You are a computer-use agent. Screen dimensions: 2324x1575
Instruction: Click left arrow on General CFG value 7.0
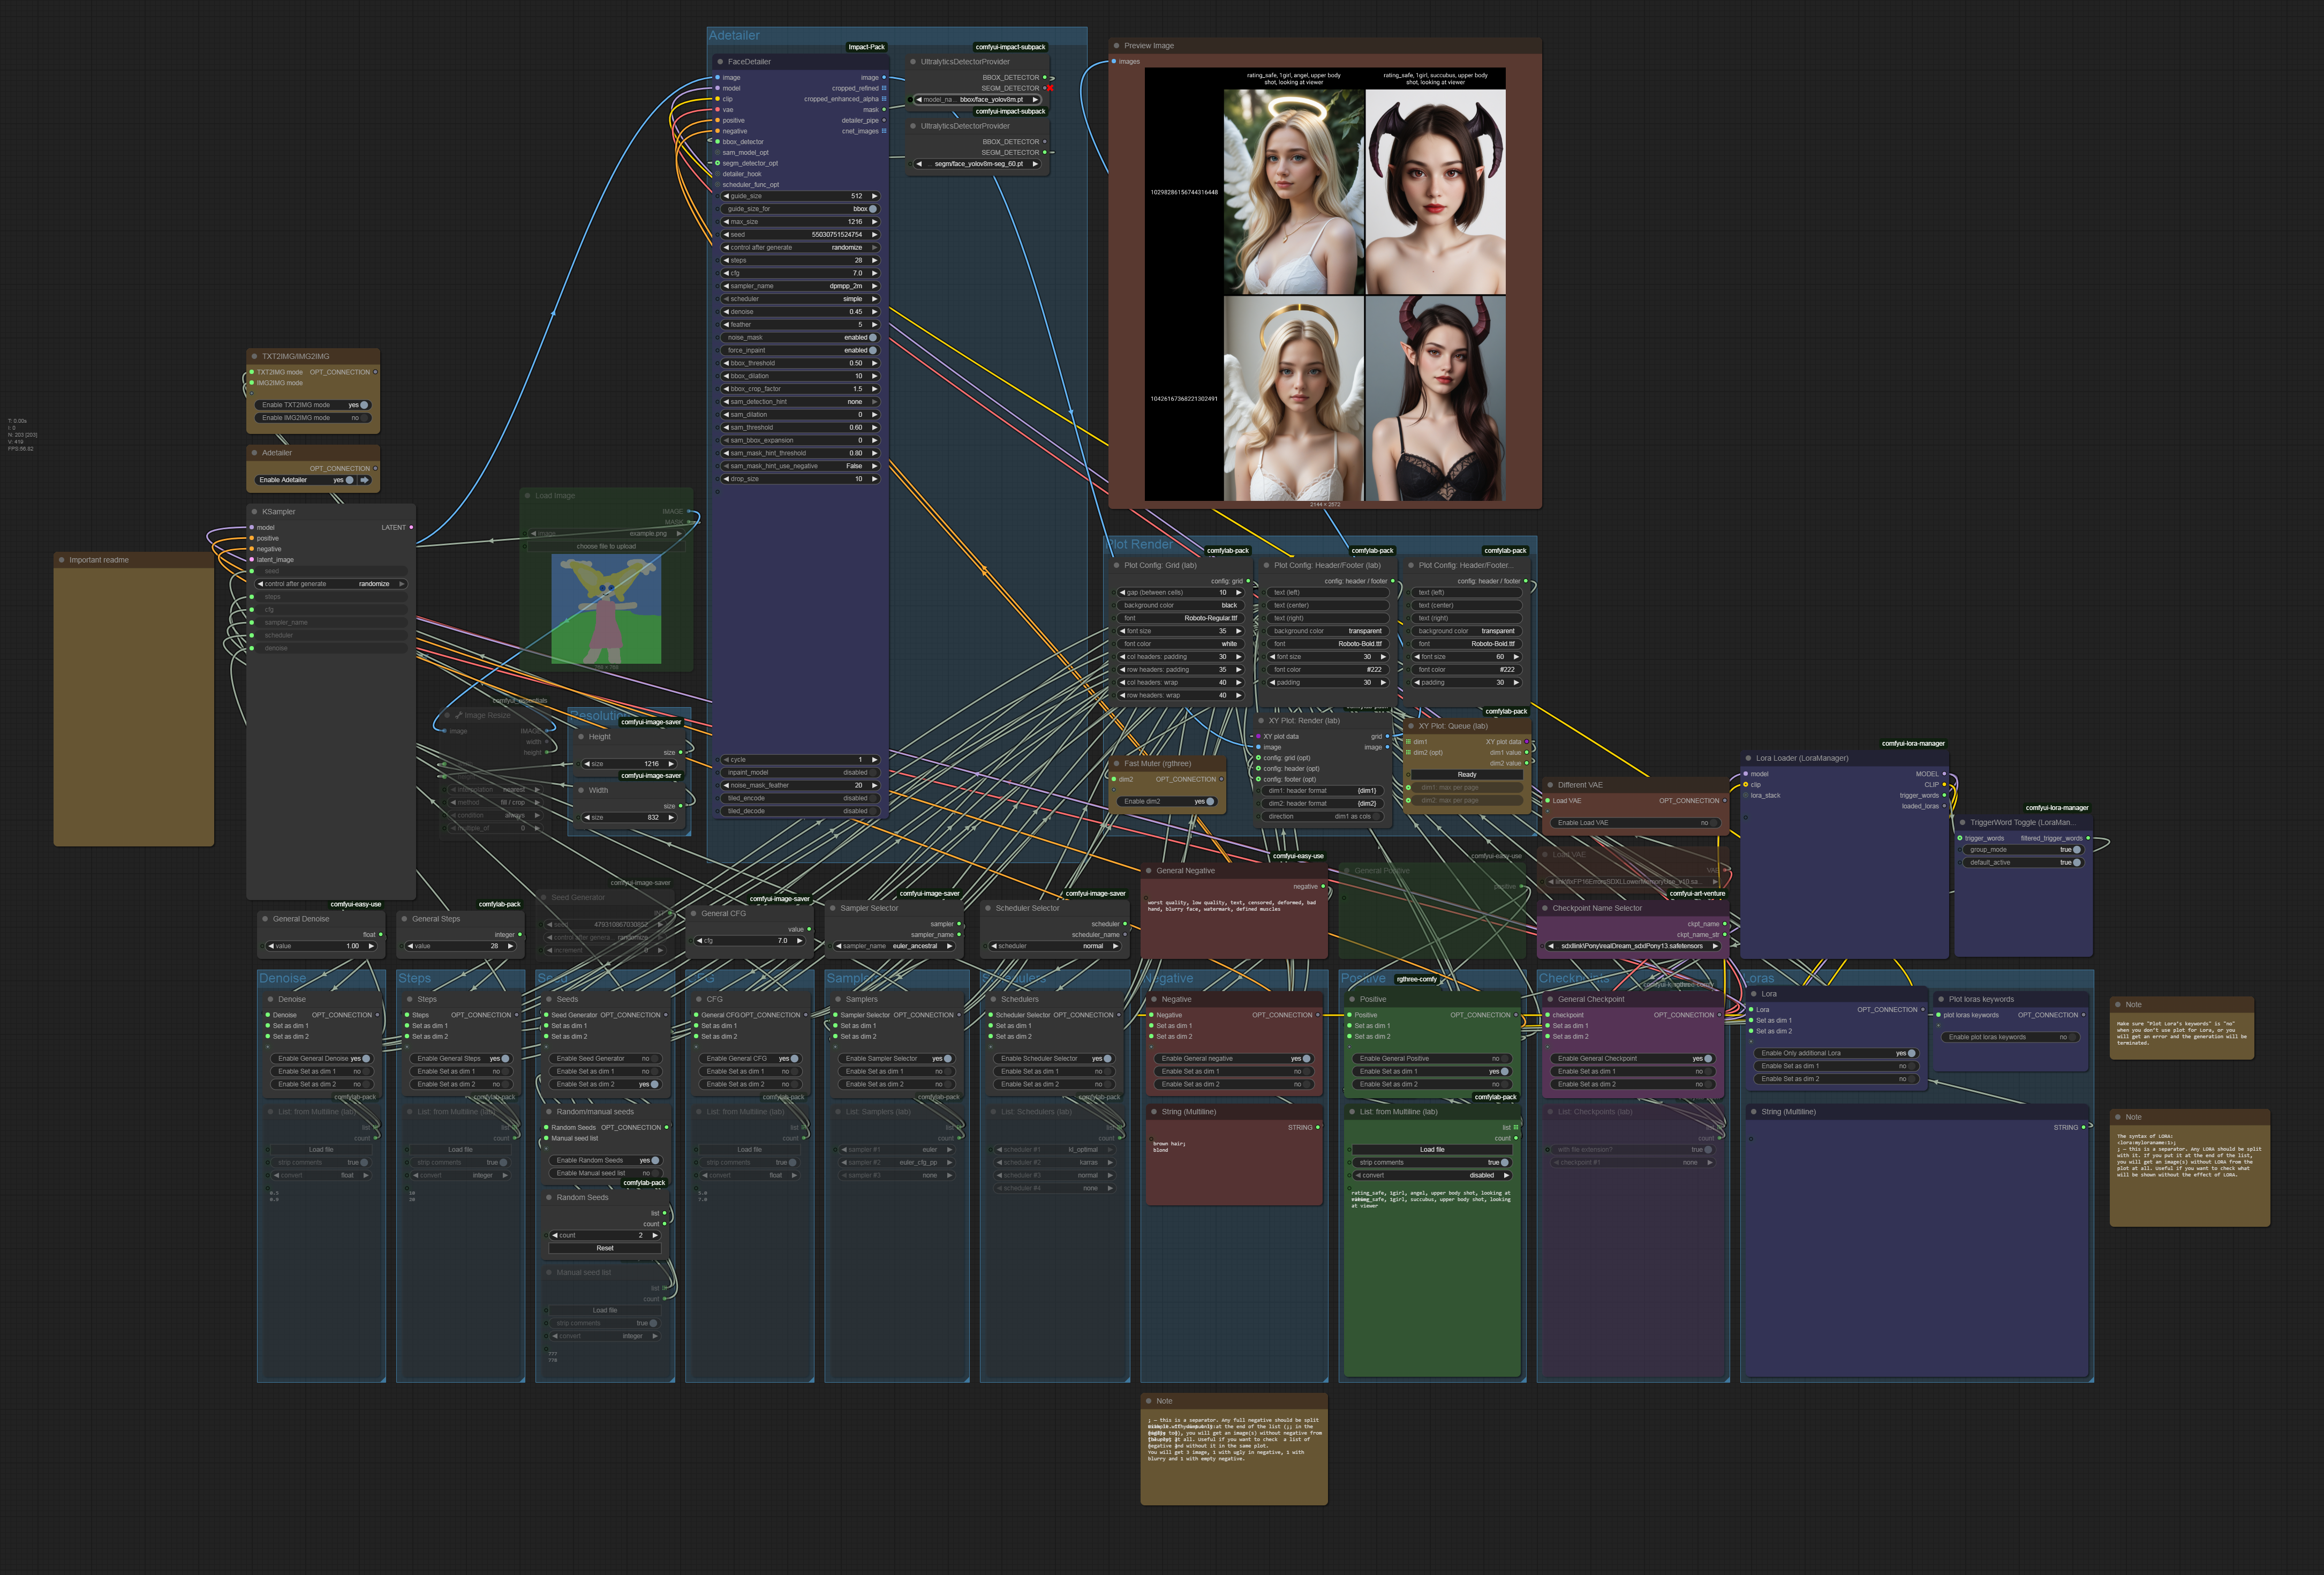(x=700, y=941)
